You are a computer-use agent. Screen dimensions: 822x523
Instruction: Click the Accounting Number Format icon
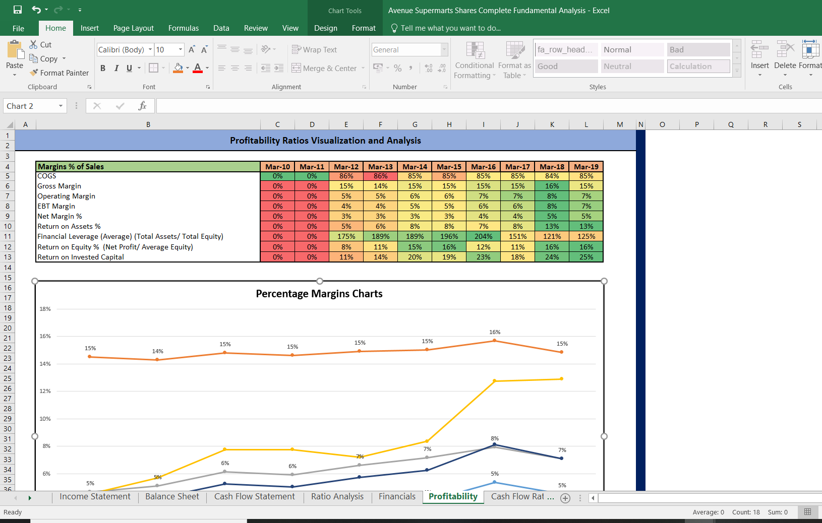pos(378,68)
